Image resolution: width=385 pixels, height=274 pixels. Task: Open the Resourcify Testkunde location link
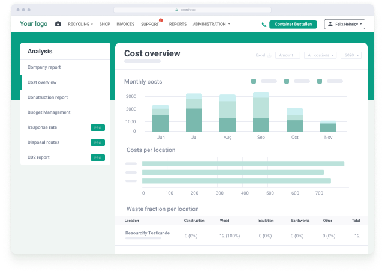[x=148, y=233]
